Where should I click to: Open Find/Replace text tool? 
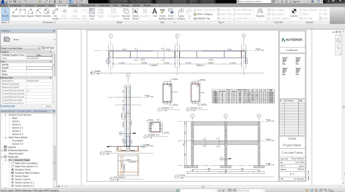[x=171, y=14]
